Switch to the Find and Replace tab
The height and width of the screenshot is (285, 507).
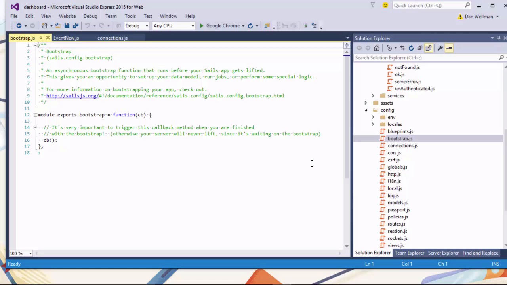tap(480, 253)
